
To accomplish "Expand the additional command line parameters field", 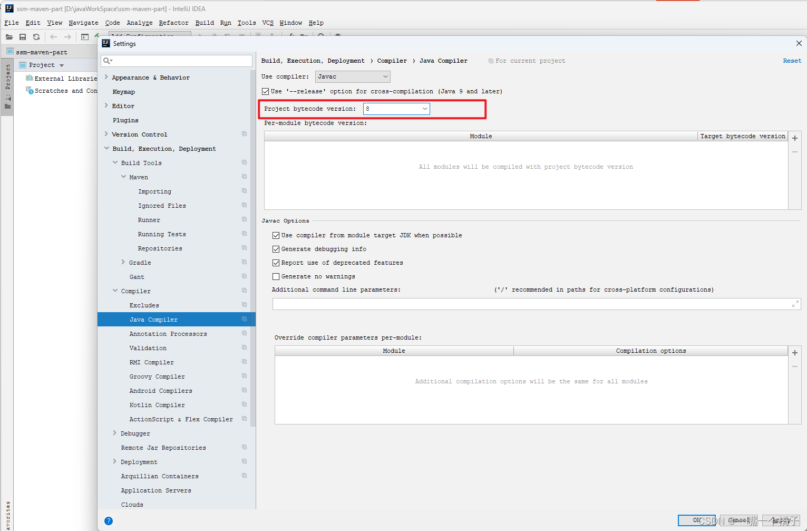I will click(x=795, y=304).
